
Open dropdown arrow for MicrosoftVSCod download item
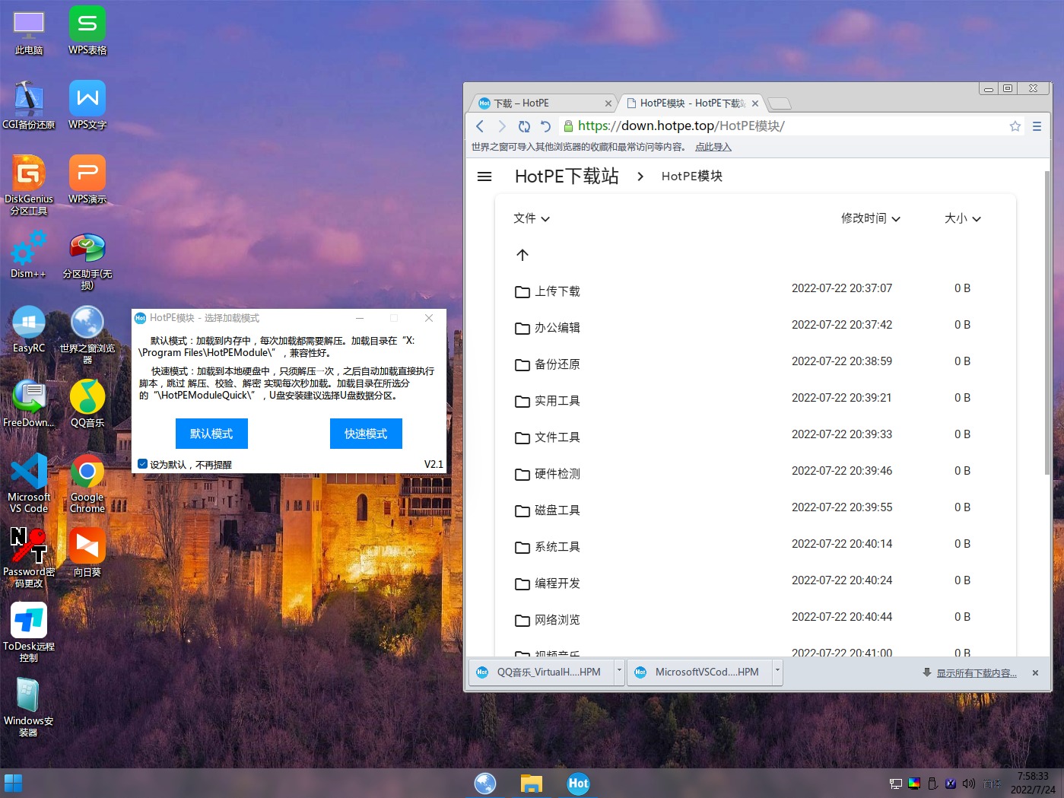777,672
